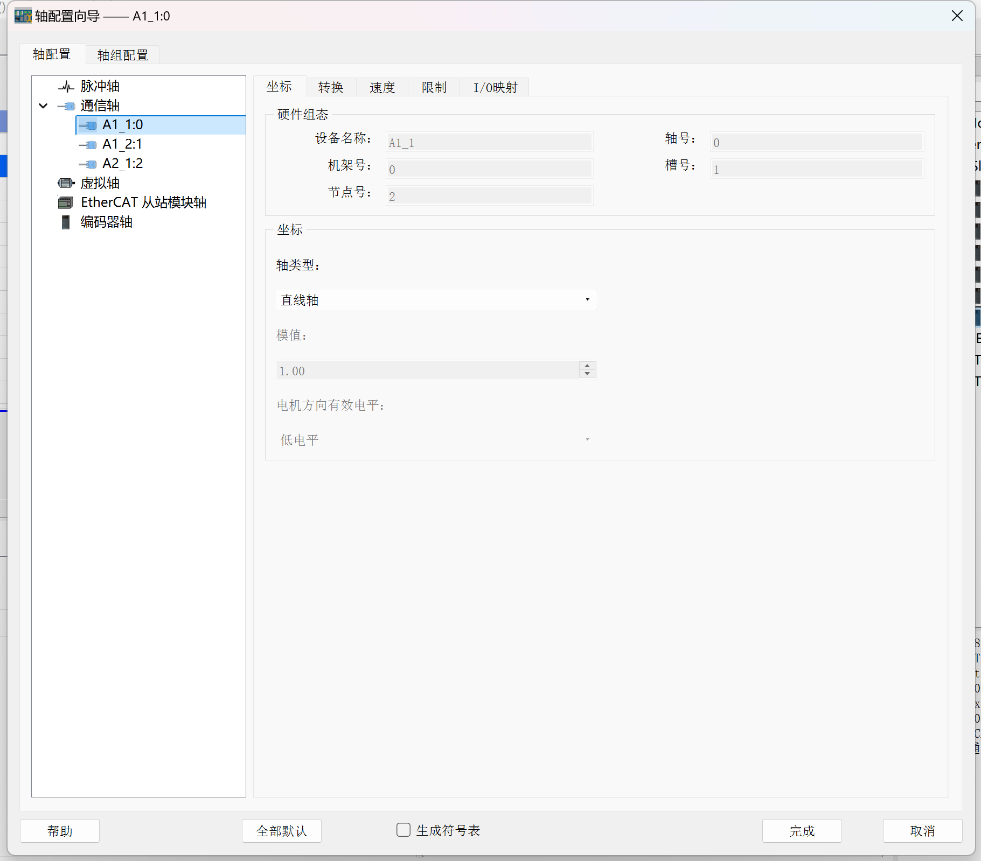Click the 硬件组态 group title
This screenshot has width=981, height=861.
tap(302, 115)
